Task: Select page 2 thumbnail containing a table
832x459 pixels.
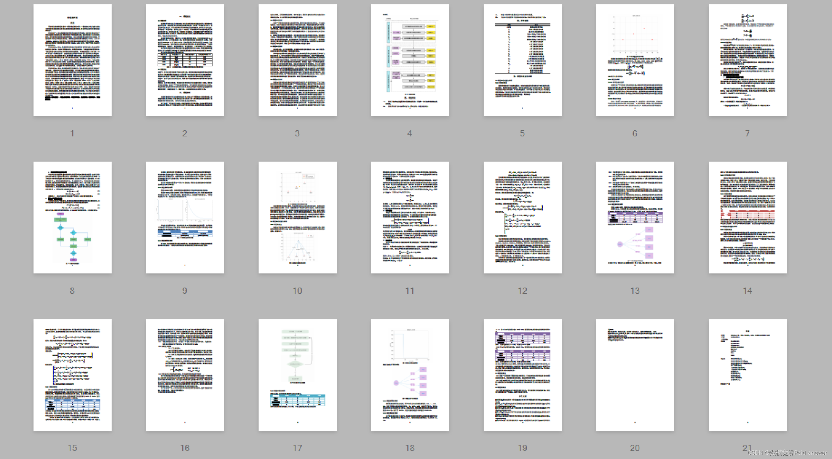Action: point(185,60)
